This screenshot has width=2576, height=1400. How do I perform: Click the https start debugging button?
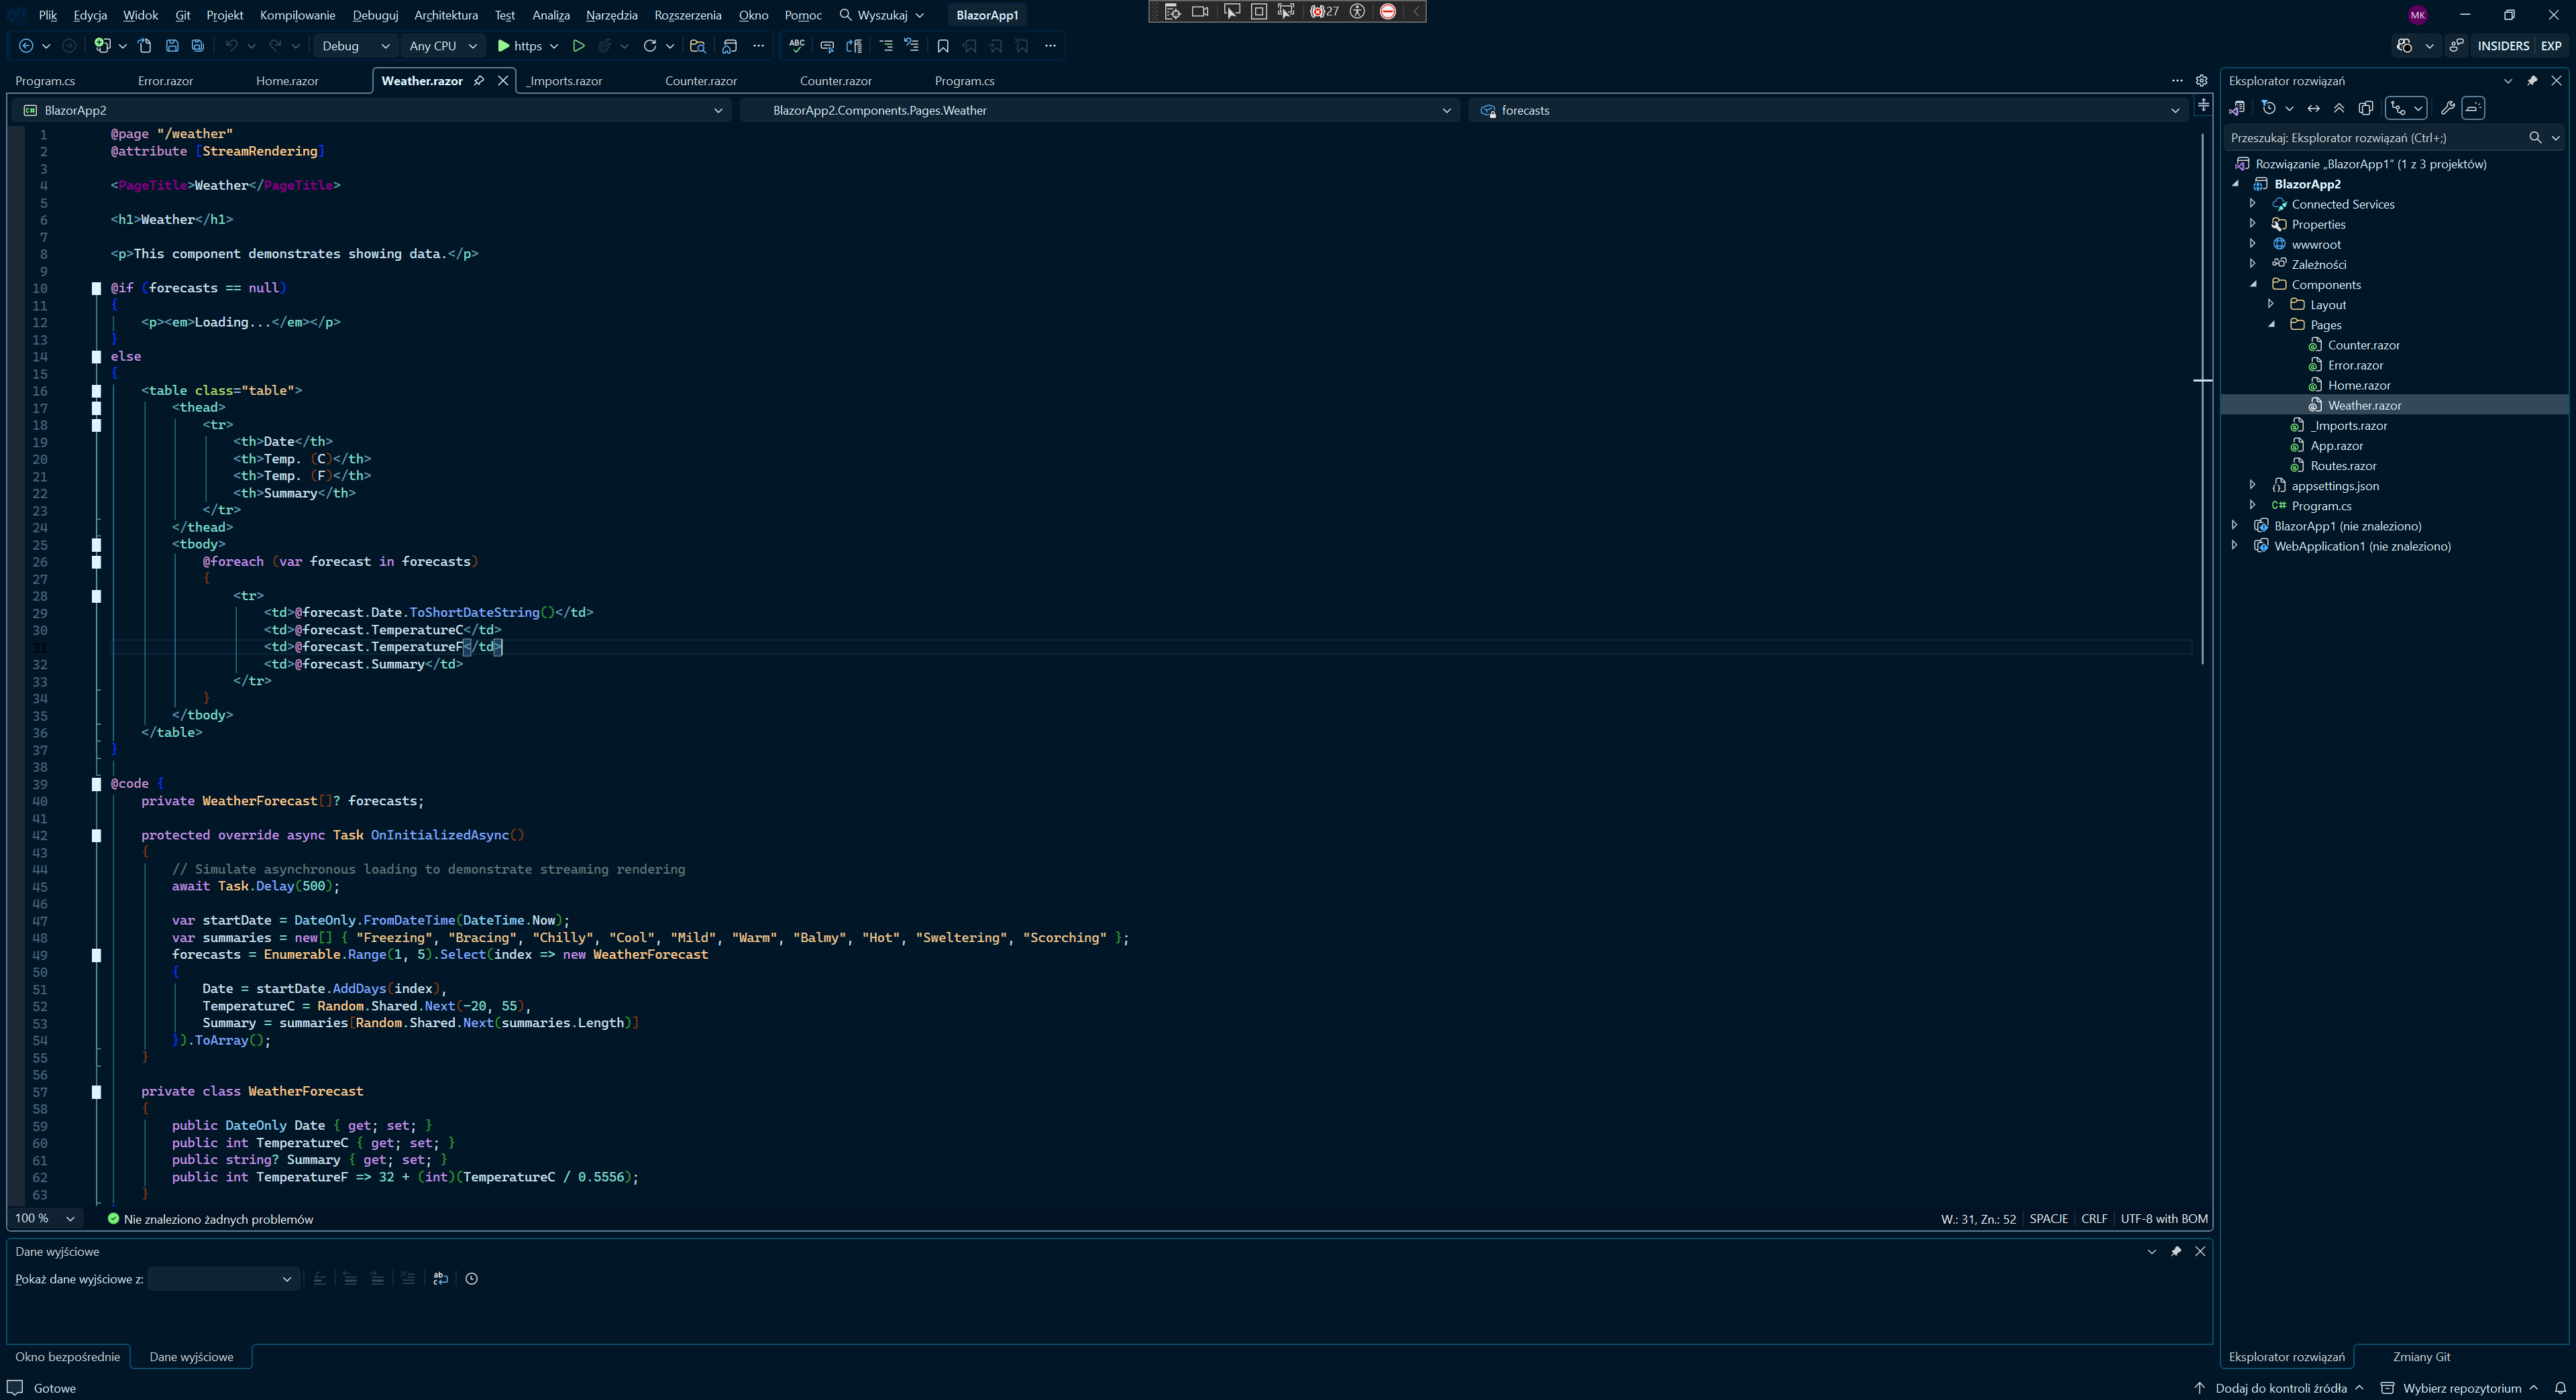pyautogui.click(x=520, y=46)
